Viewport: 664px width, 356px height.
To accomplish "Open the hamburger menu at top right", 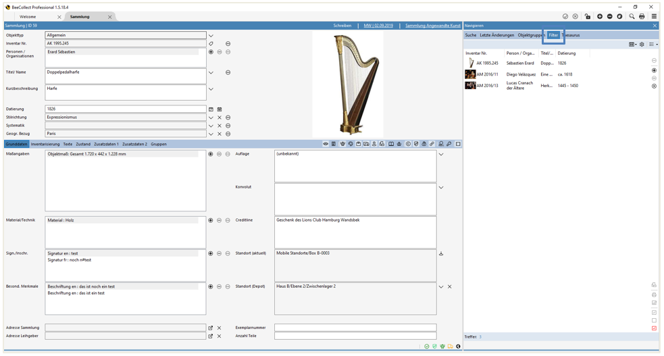I will click(x=654, y=16).
